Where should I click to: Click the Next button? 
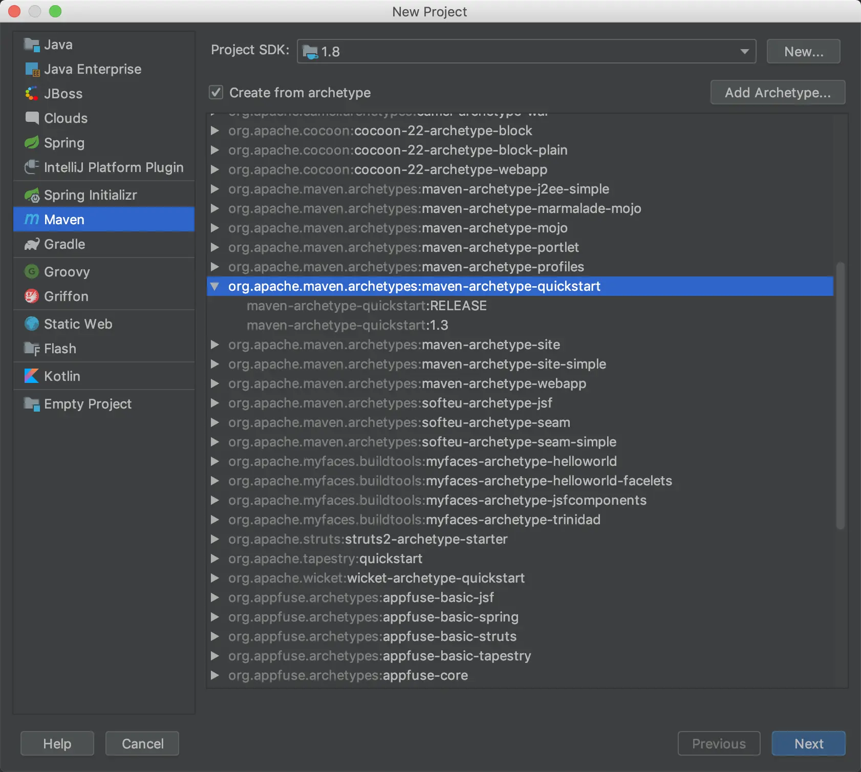click(x=808, y=743)
